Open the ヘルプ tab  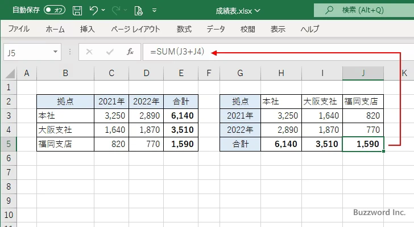pyautogui.click(x=310, y=29)
